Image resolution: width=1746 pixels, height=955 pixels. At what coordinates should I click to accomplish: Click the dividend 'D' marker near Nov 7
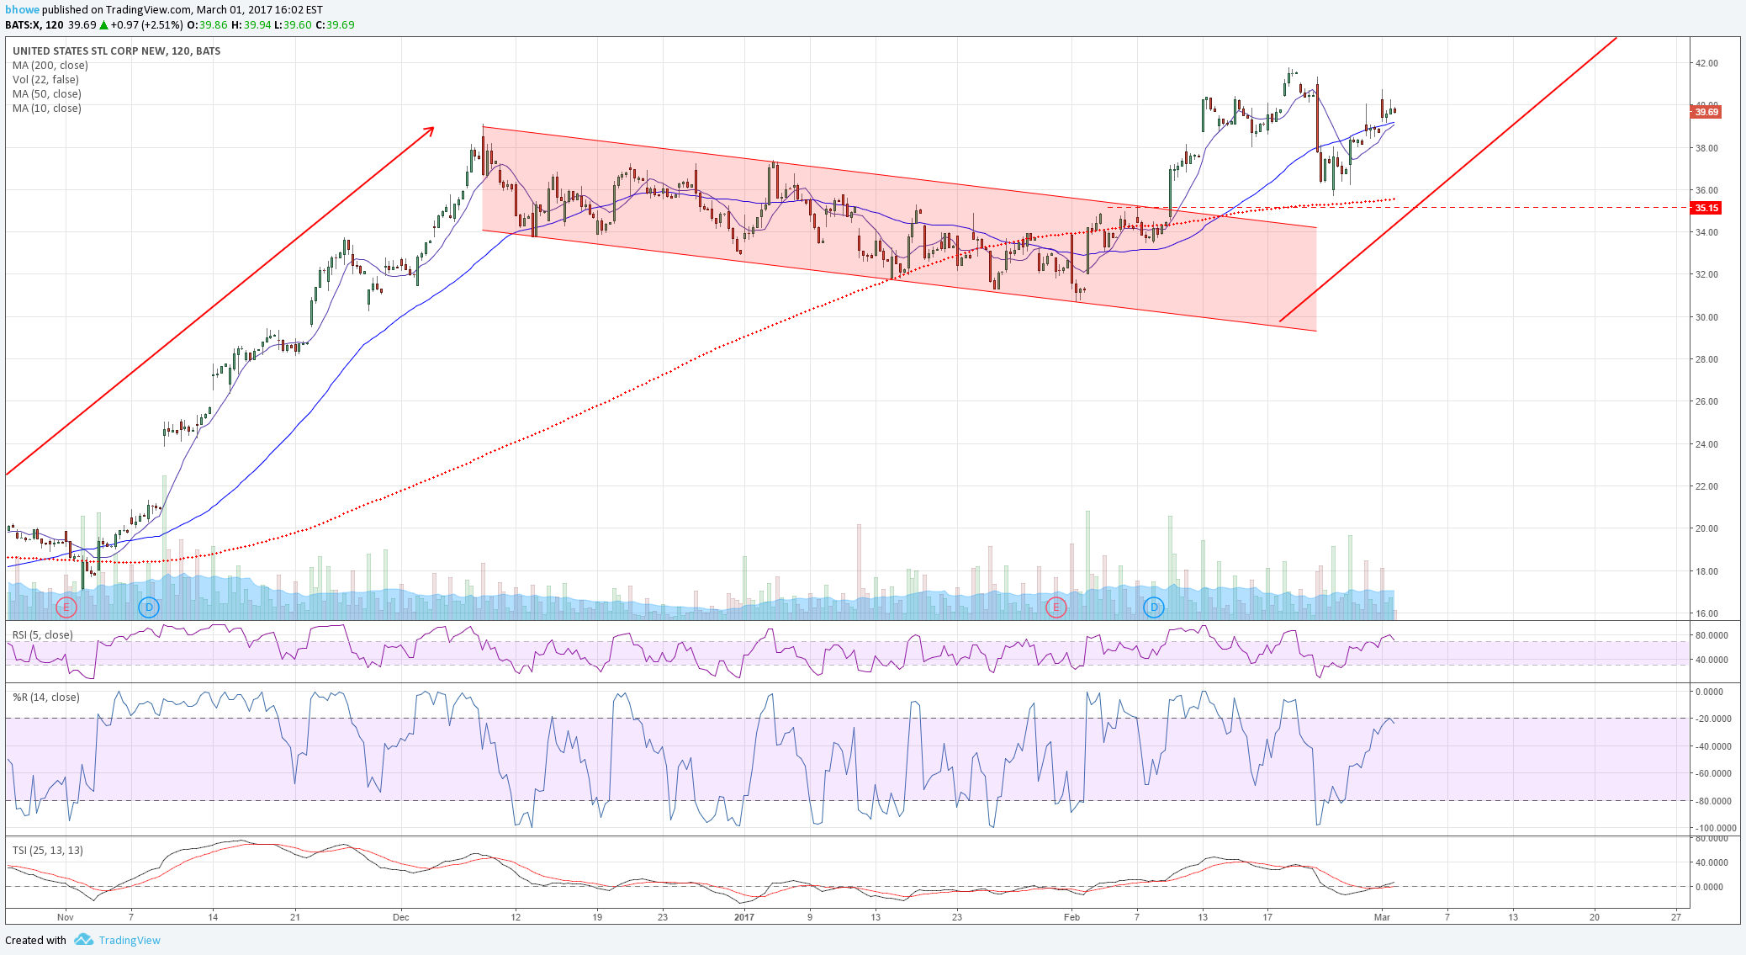pyautogui.click(x=148, y=607)
